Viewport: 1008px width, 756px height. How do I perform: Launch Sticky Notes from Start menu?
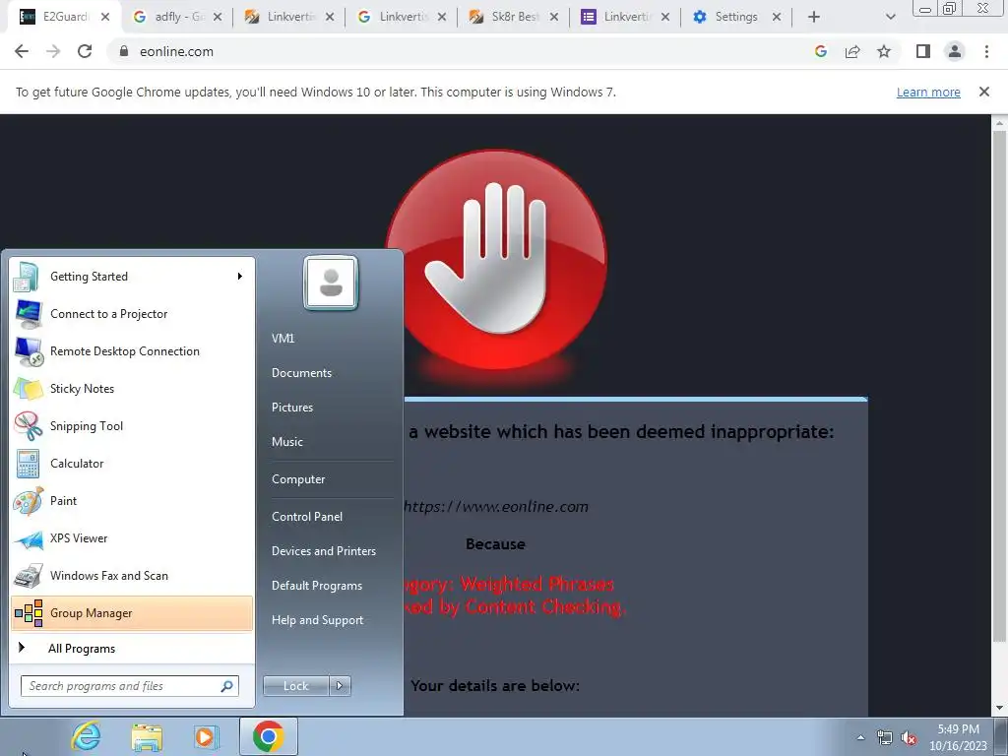click(132, 388)
